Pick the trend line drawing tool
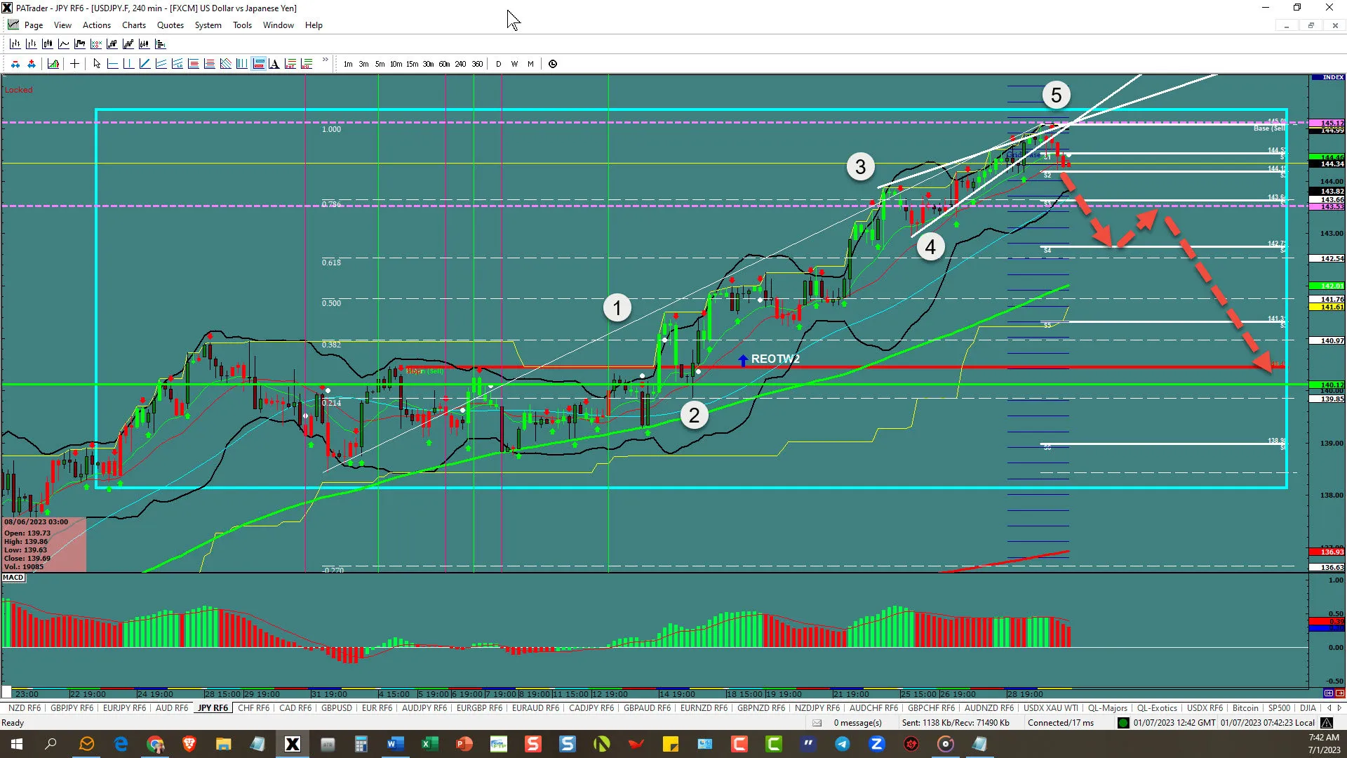 click(x=145, y=64)
